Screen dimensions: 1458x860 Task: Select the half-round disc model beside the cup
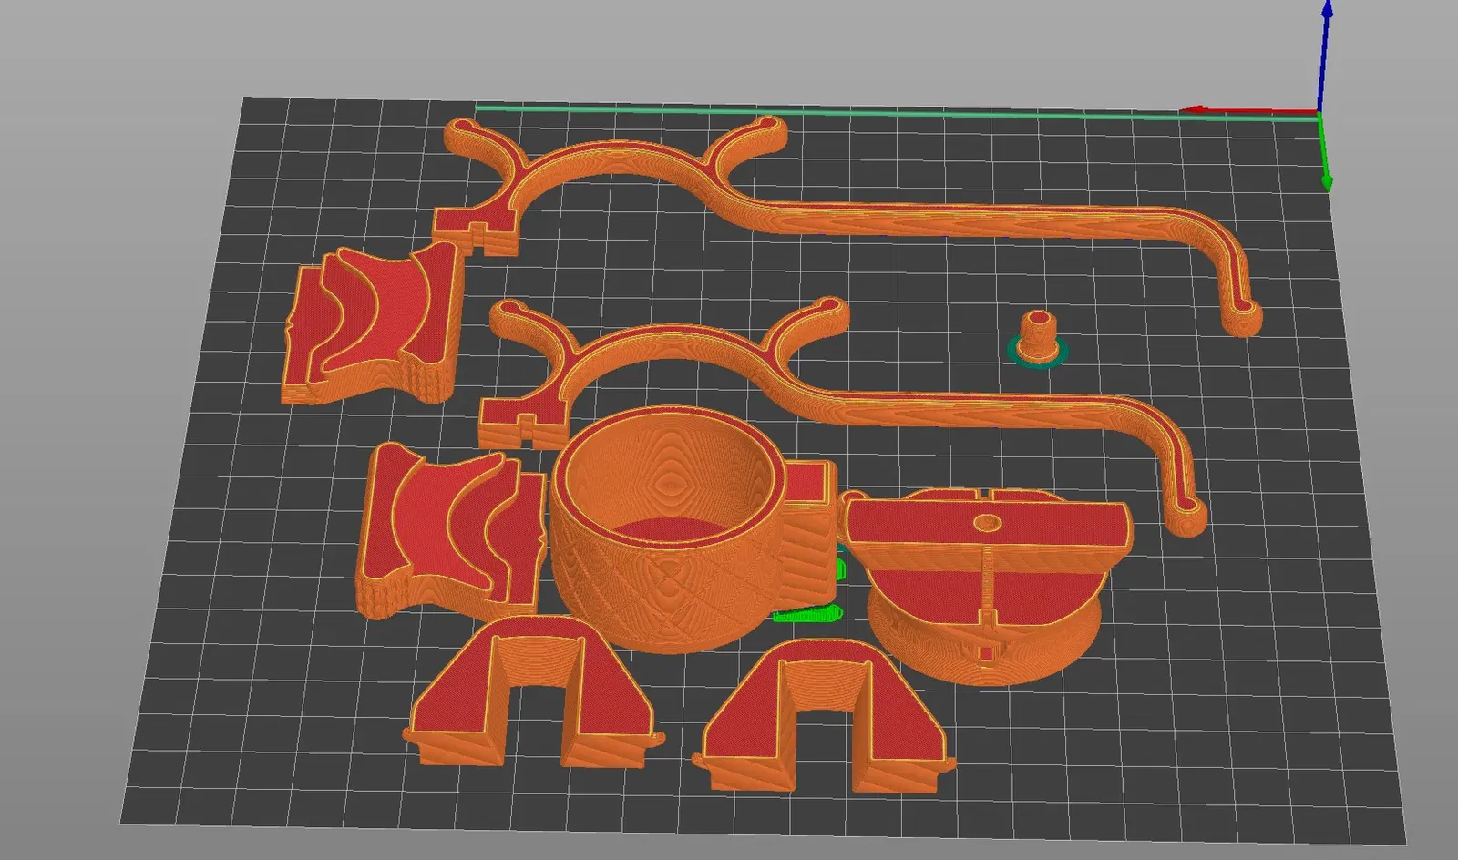(x=989, y=588)
